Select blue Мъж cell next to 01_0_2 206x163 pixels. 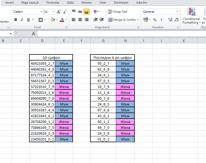125,139
